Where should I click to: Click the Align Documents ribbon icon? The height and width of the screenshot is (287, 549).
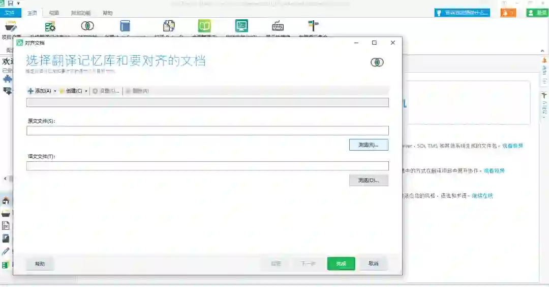(87, 26)
